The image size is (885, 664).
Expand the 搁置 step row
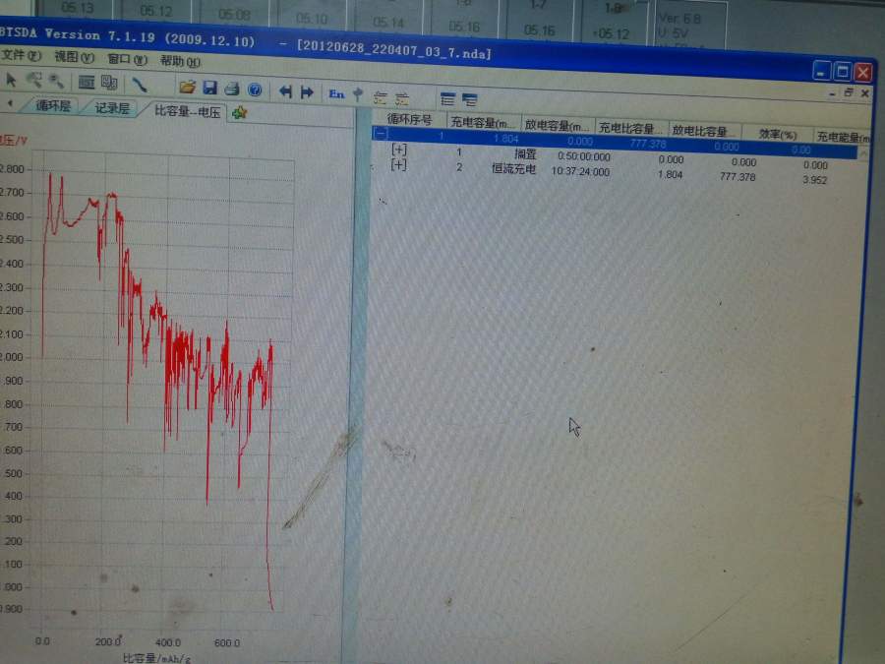(399, 150)
